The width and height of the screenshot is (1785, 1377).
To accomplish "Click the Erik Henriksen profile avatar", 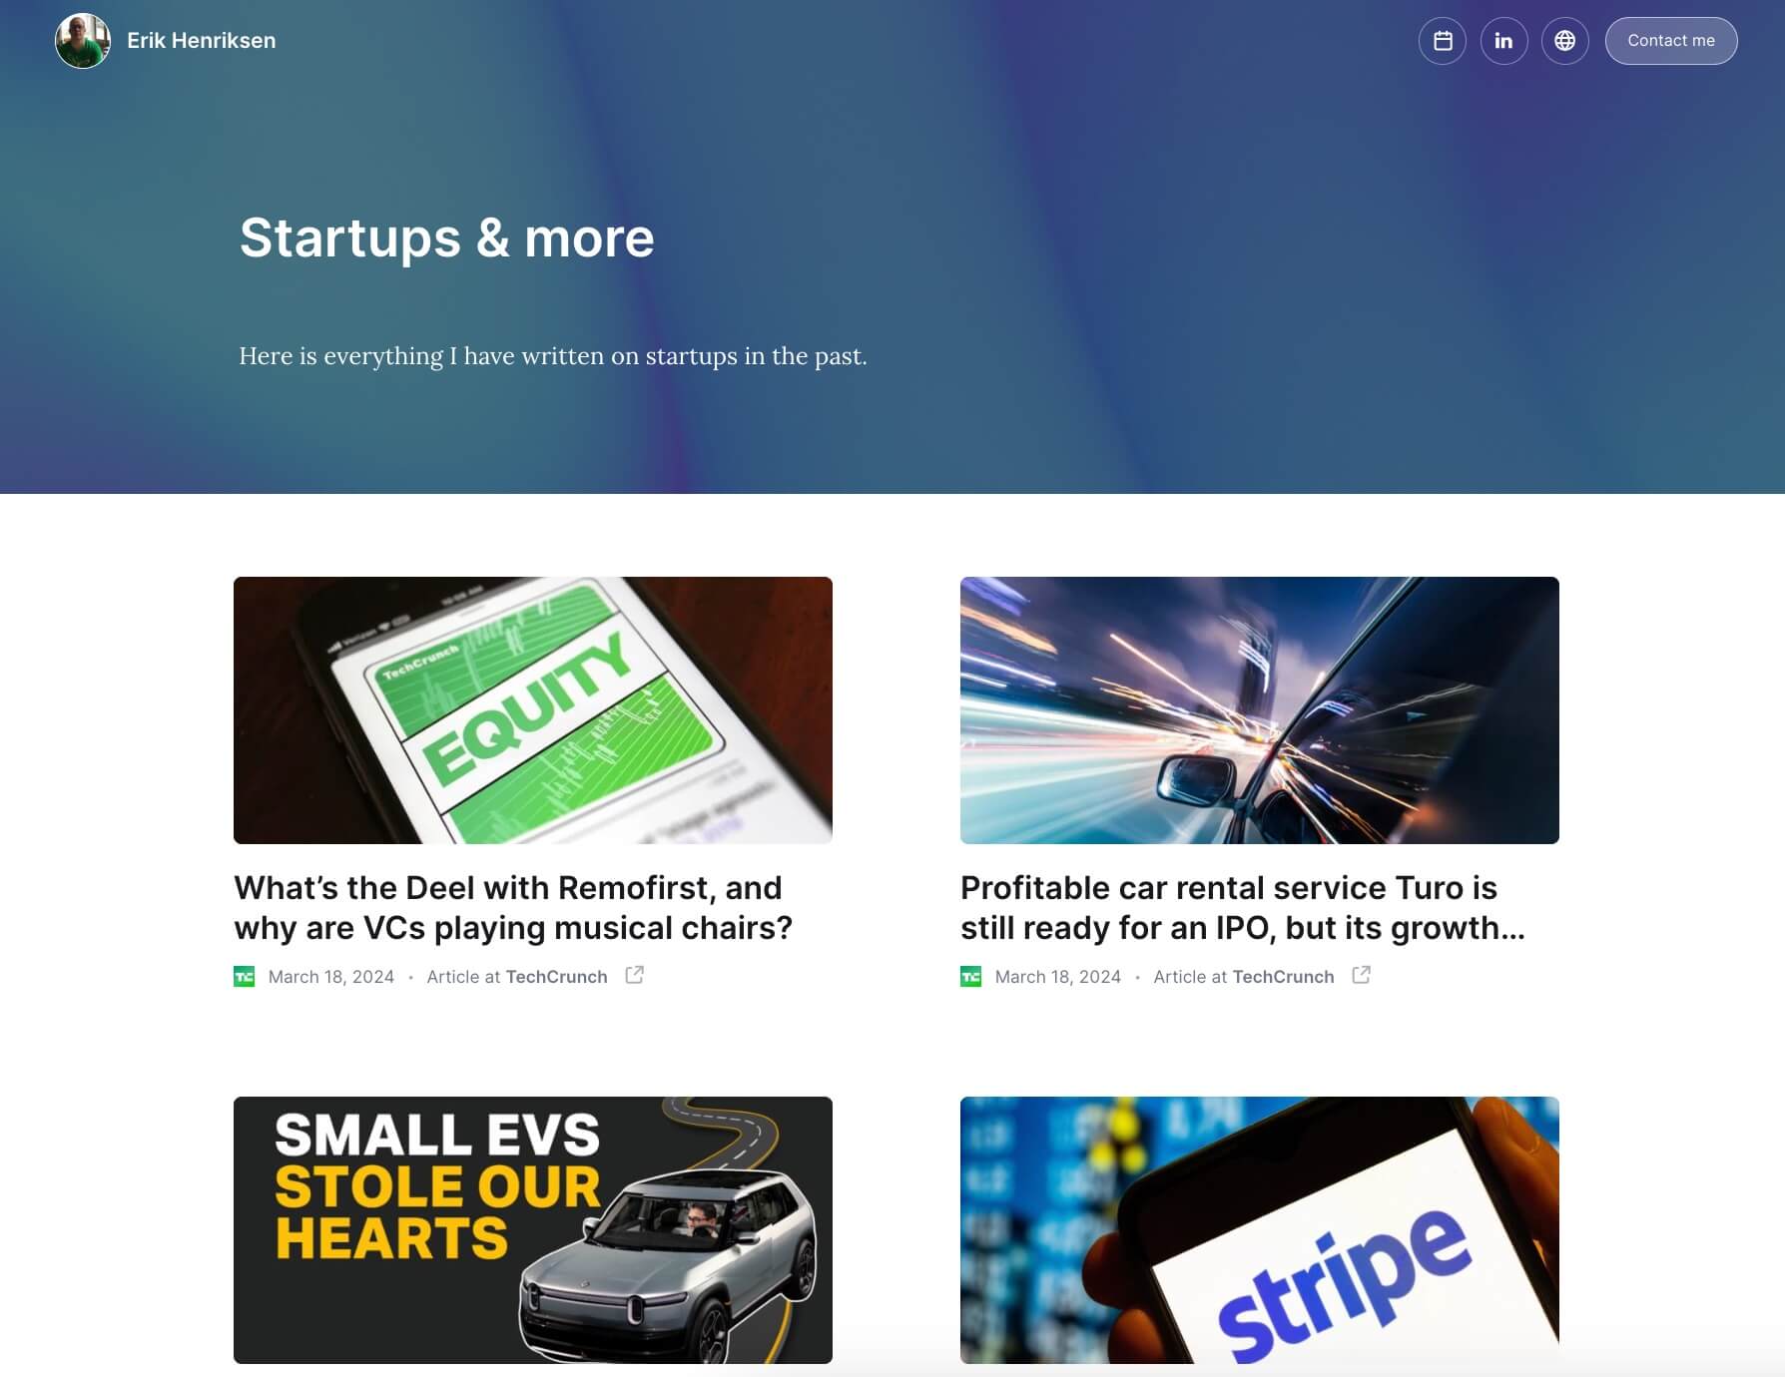I will pyautogui.click(x=83, y=41).
